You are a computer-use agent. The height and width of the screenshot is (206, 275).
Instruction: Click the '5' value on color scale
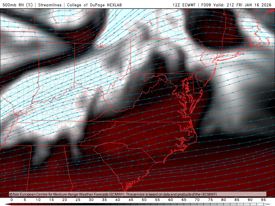click(x=25, y=200)
